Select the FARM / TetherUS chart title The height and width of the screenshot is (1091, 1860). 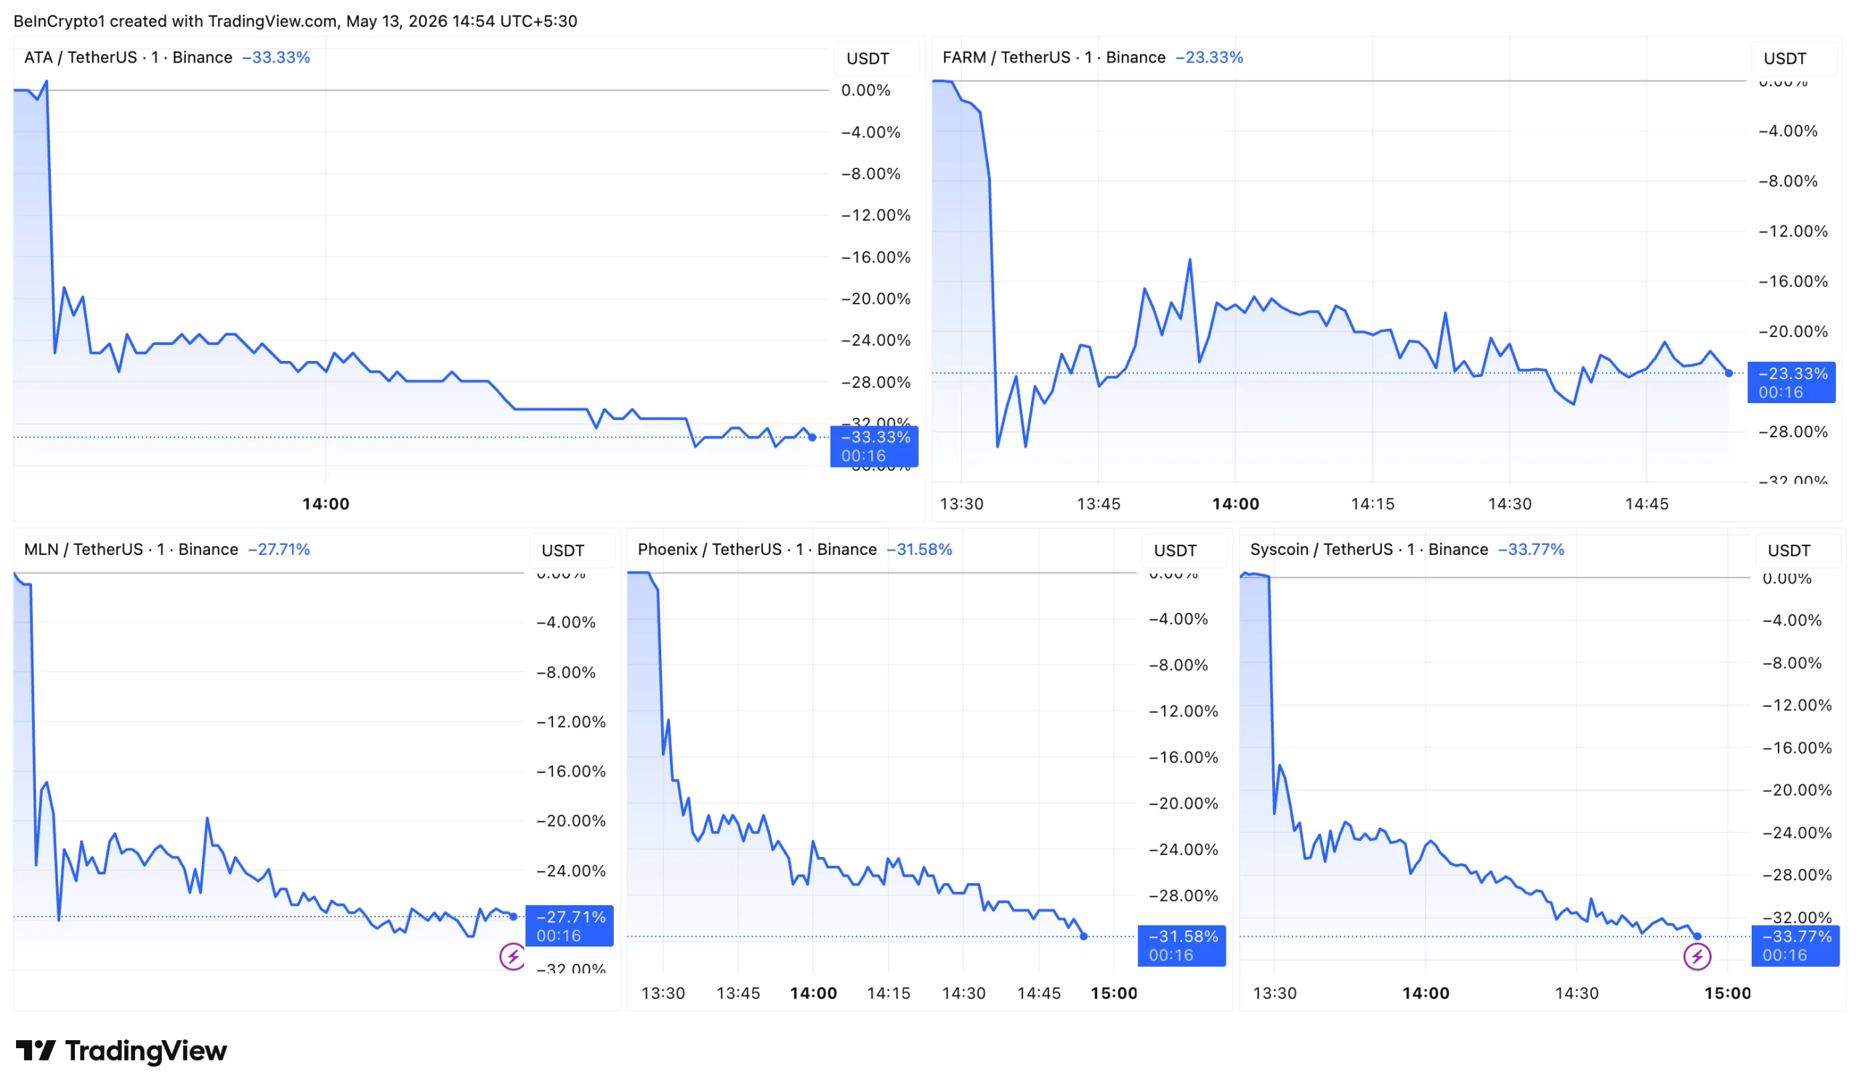point(1054,57)
